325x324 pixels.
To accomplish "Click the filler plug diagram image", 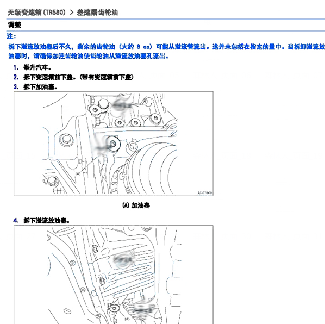I will pyautogui.click(x=114, y=144).
